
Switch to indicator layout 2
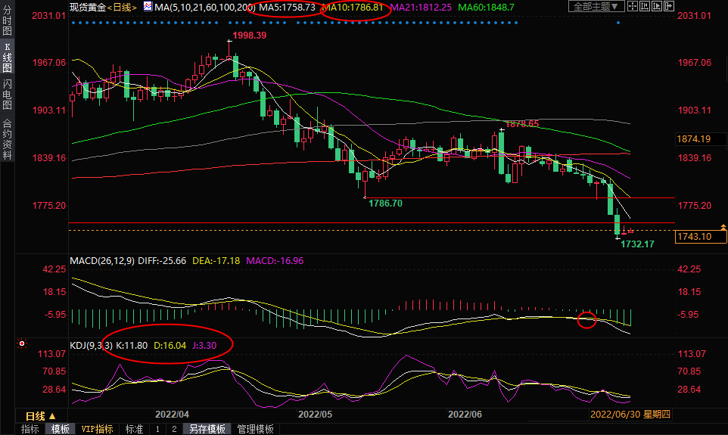pos(173,429)
